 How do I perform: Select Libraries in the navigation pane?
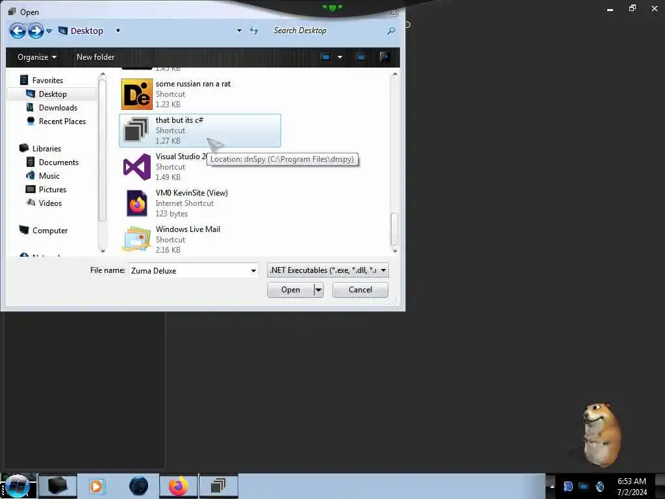[x=47, y=149]
